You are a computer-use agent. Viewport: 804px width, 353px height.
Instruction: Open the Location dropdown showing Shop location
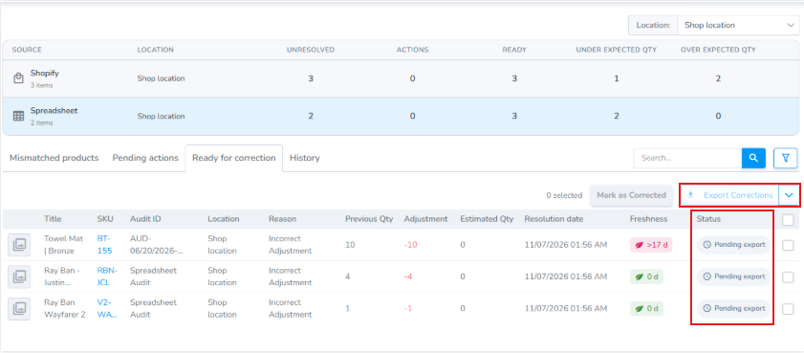click(738, 25)
